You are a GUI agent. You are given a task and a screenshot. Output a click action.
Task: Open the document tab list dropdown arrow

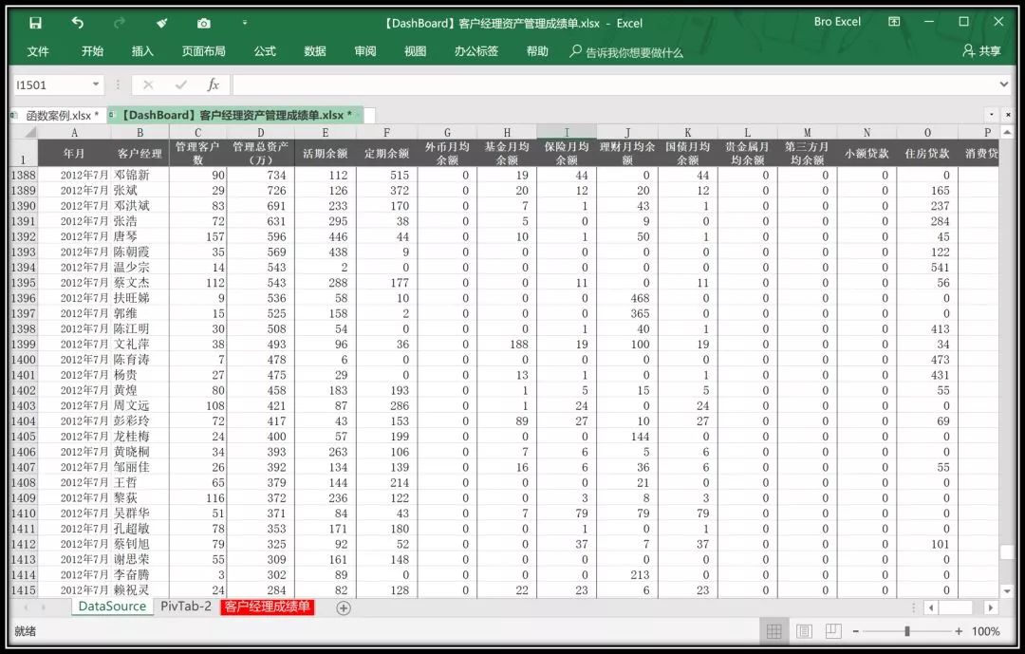(x=992, y=115)
